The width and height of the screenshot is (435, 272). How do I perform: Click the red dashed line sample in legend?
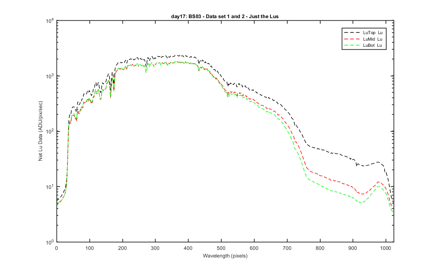352,38
